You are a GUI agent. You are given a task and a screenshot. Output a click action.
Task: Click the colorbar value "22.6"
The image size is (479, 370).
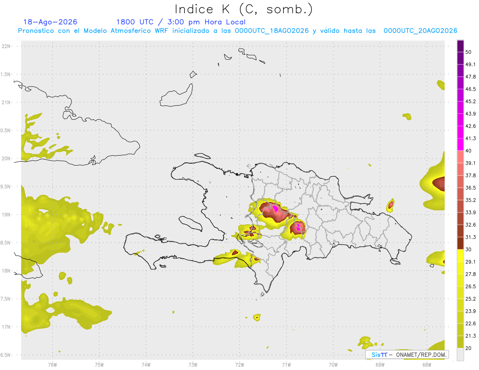470,324
